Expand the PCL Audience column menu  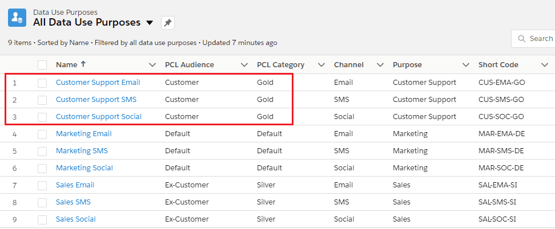click(244, 65)
